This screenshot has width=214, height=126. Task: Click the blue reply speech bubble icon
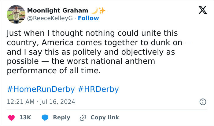[45, 117]
